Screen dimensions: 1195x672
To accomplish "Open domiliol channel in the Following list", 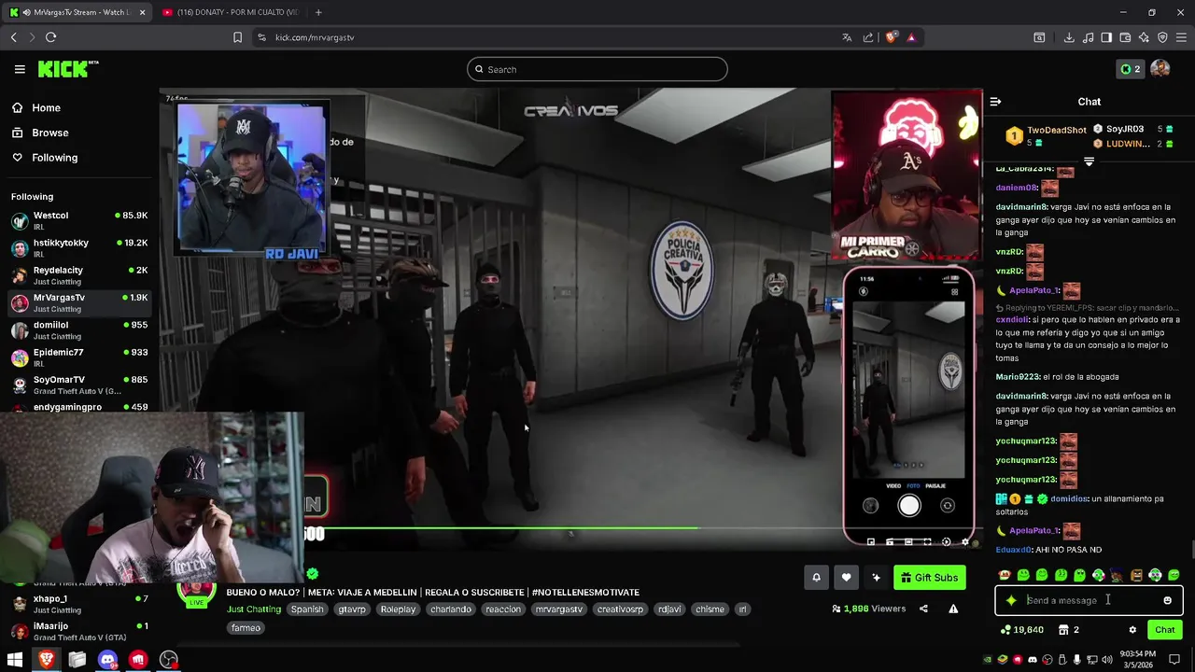I will pyautogui.click(x=79, y=329).
